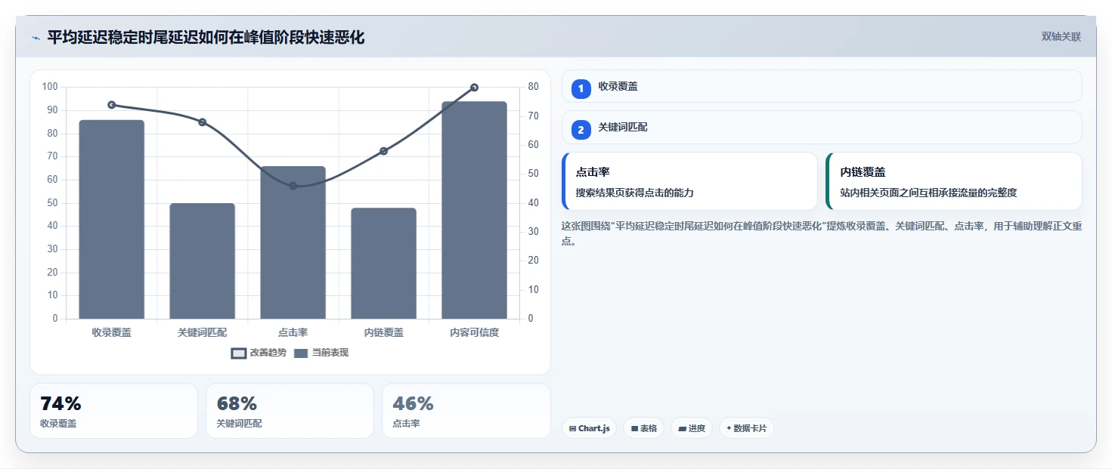Click the line point above 内链覆盖 bar

[x=384, y=151]
